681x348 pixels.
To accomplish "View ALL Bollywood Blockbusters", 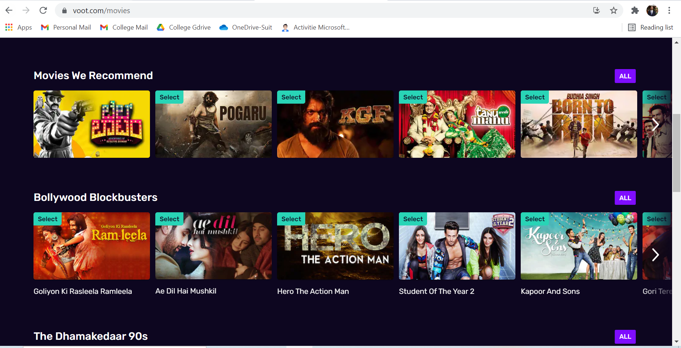I will coord(625,198).
